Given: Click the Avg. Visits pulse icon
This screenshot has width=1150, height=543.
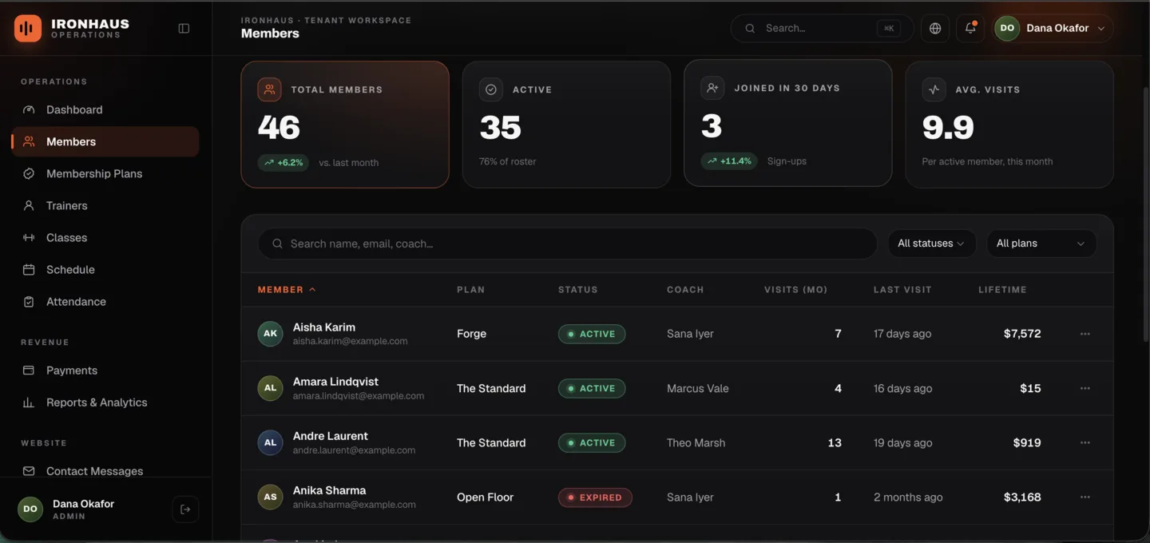Looking at the screenshot, I should pos(934,89).
